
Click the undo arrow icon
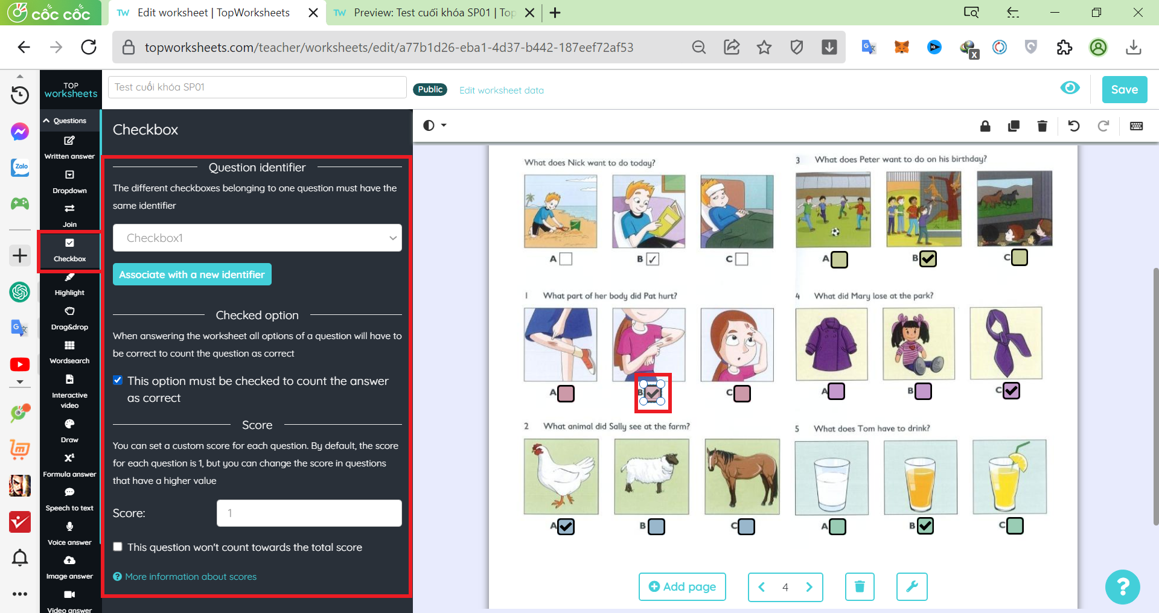[1073, 126]
